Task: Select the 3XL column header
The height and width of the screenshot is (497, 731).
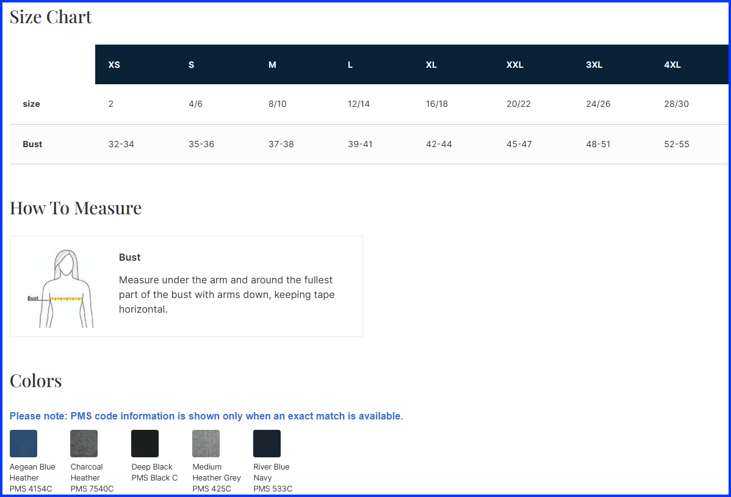Action: [x=594, y=65]
